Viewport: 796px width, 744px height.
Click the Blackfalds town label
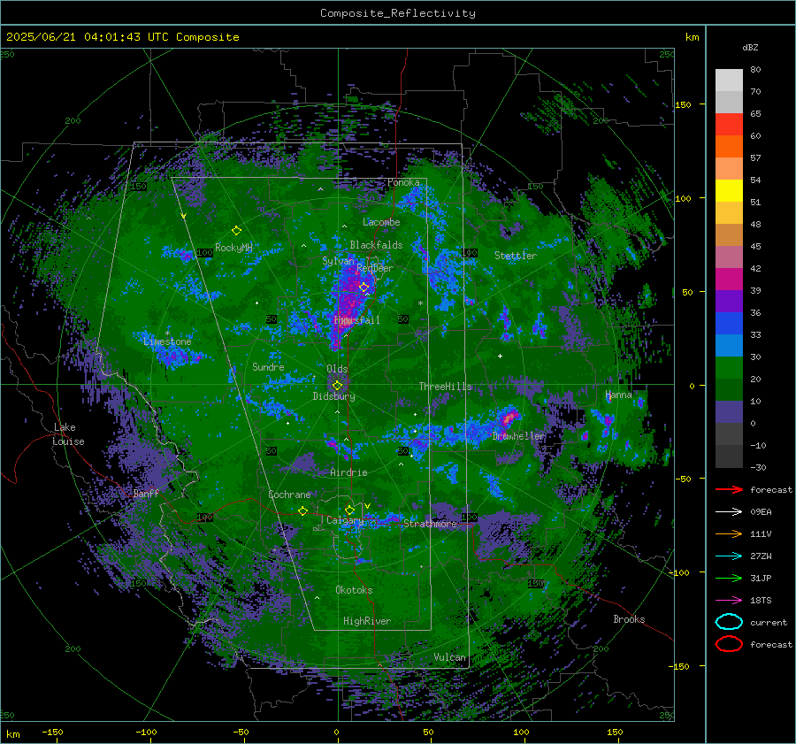(376, 245)
